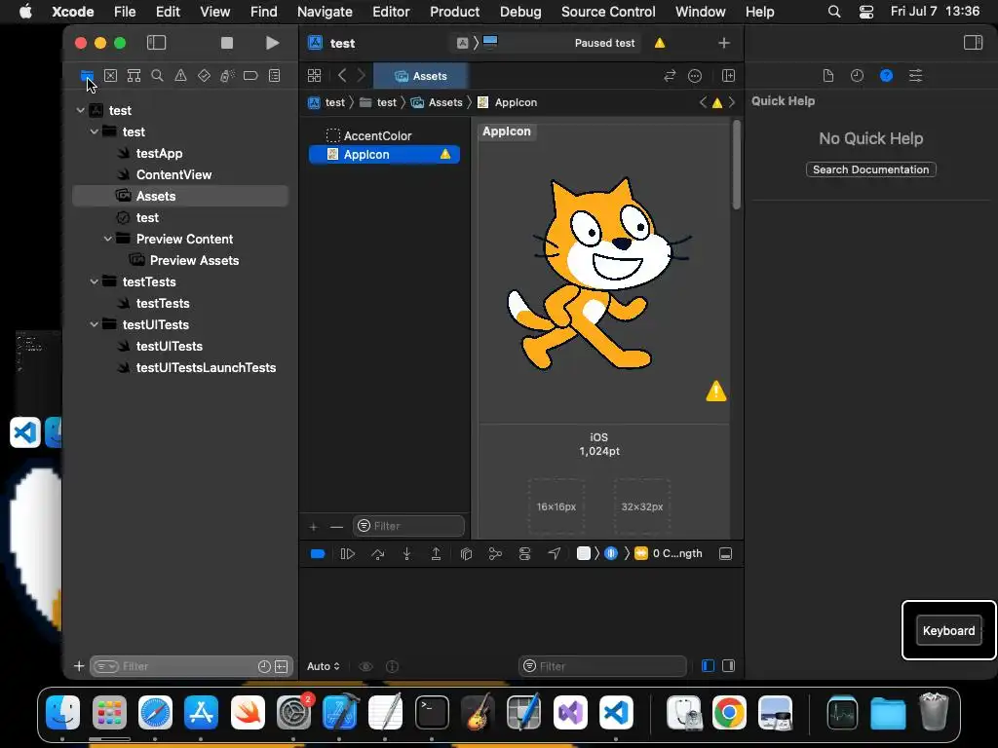Go forward in editor history
Screen dimensions: 998x748
[361, 76]
